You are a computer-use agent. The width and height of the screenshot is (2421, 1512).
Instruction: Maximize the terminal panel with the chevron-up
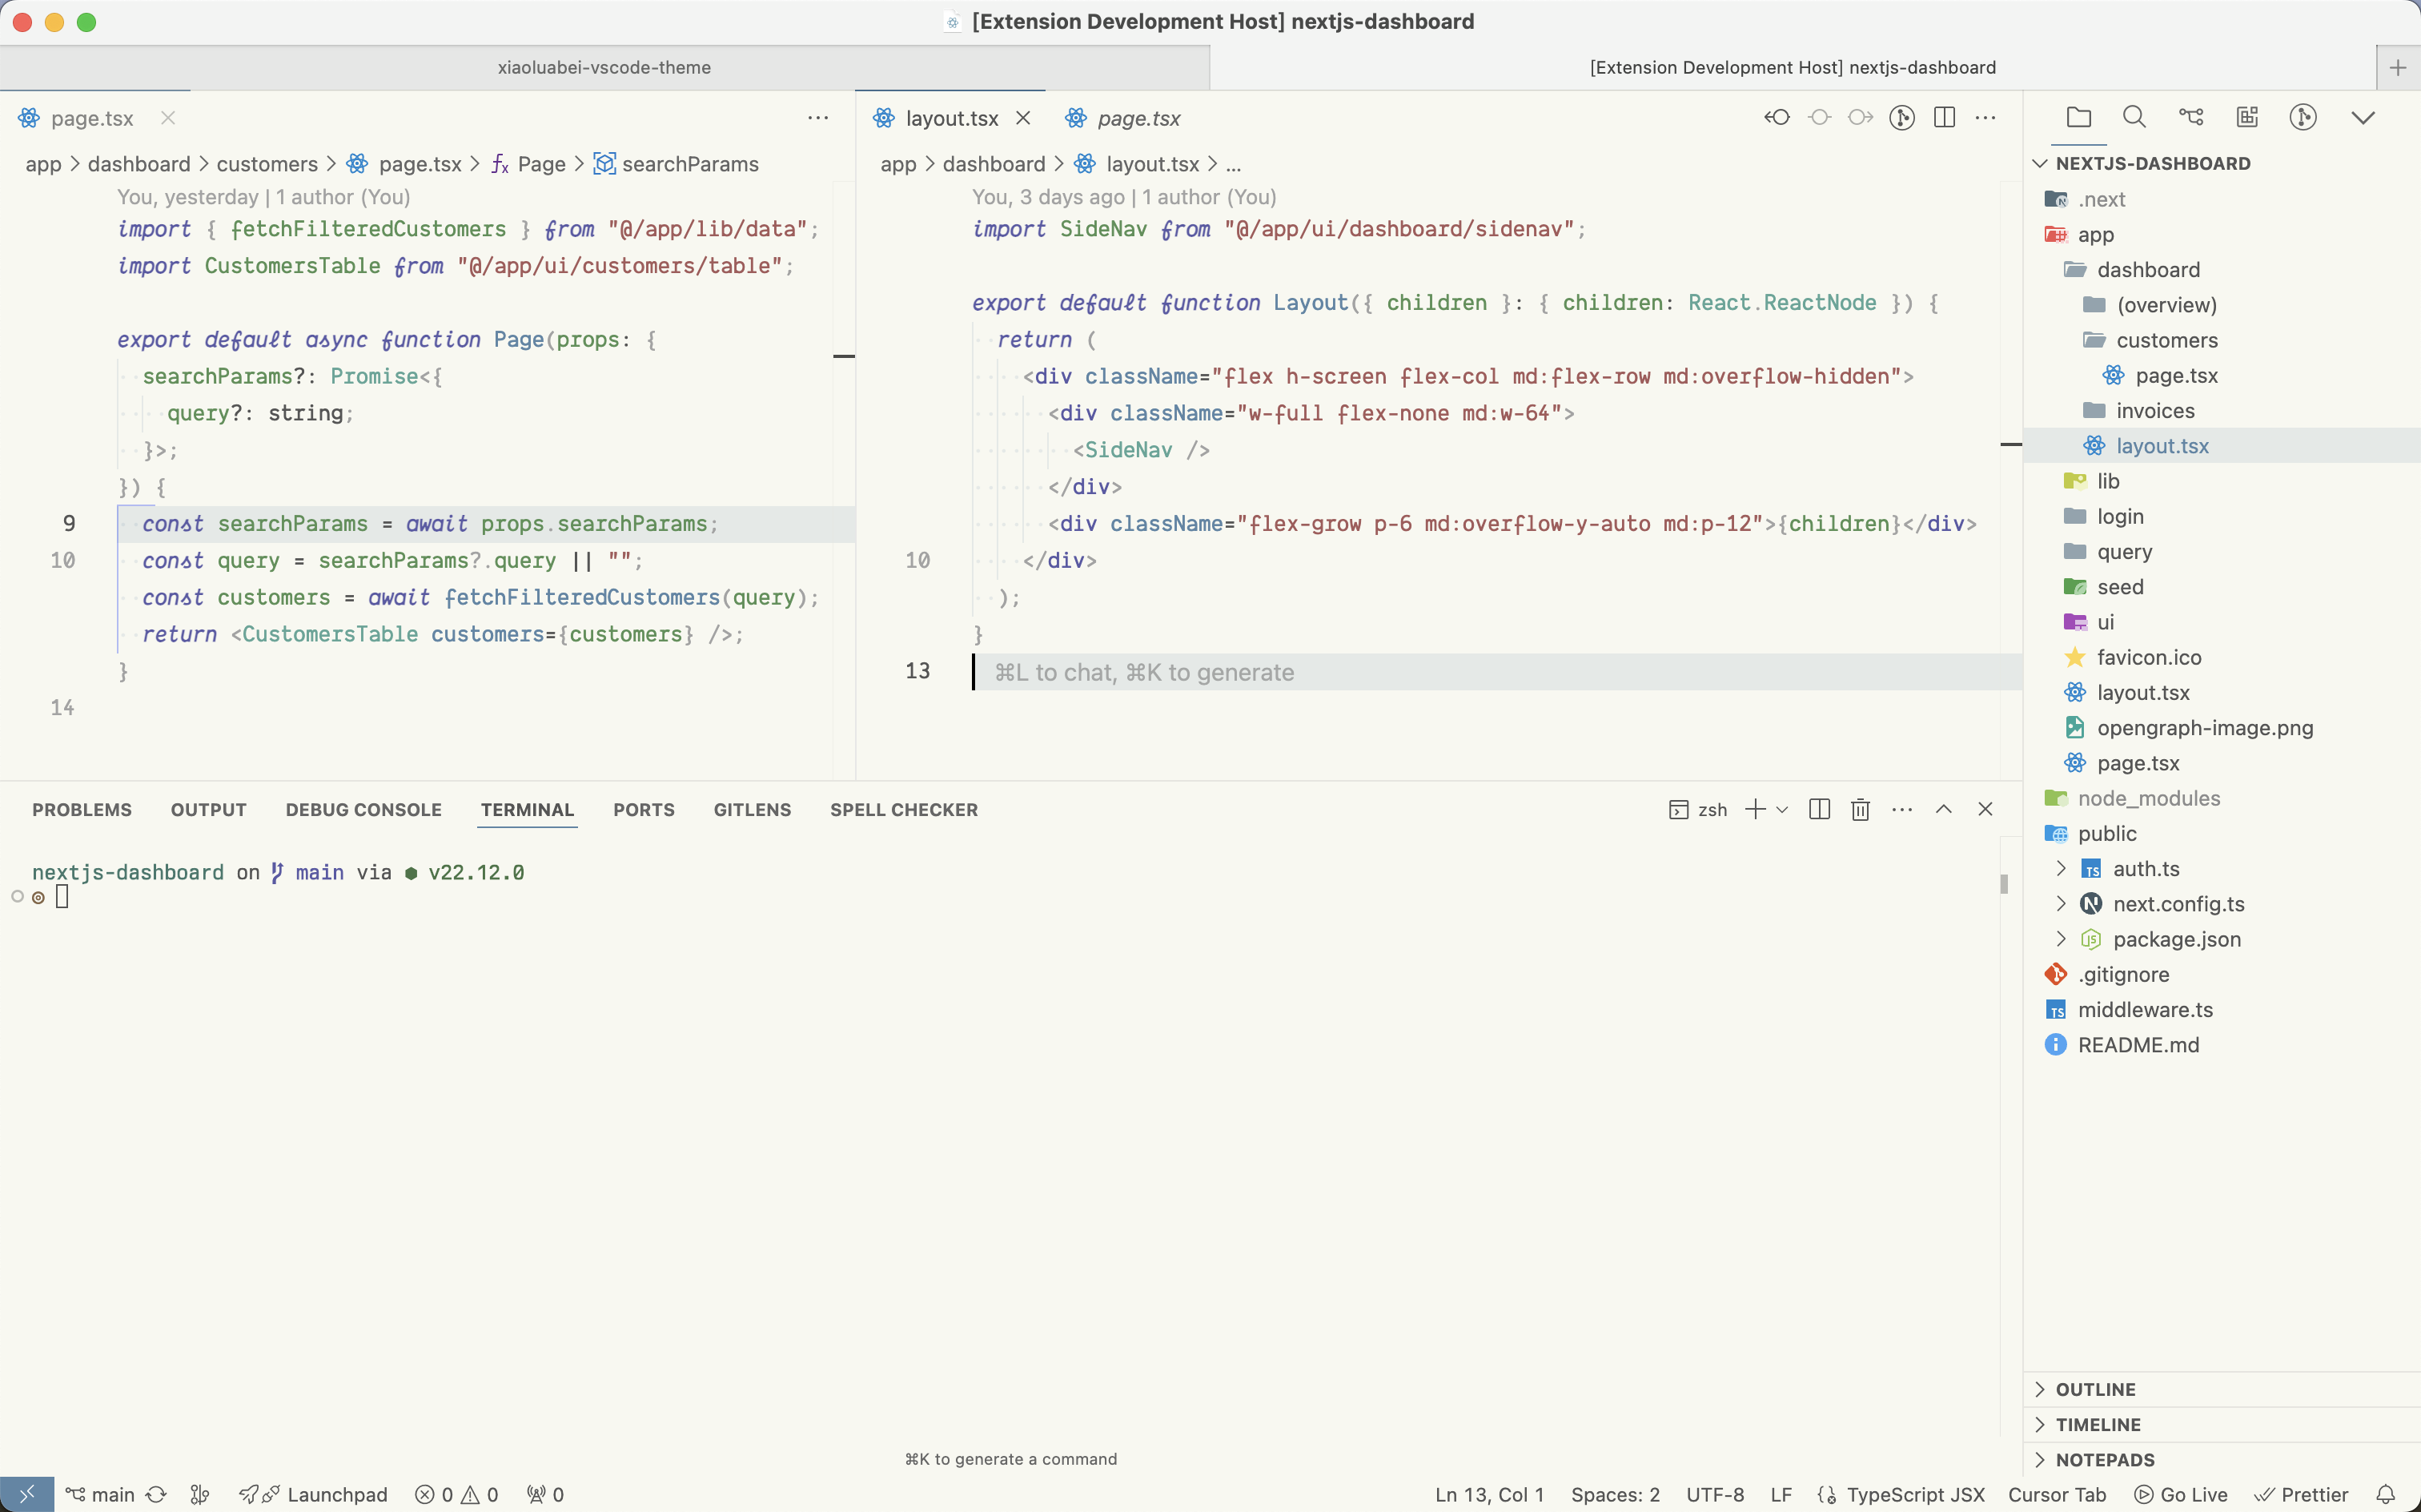[1943, 809]
